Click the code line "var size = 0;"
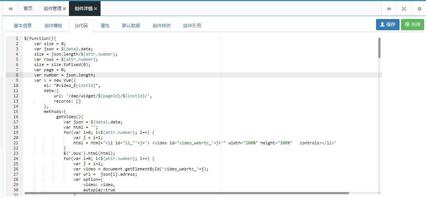This screenshot has width=426, height=198. pos(50,44)
